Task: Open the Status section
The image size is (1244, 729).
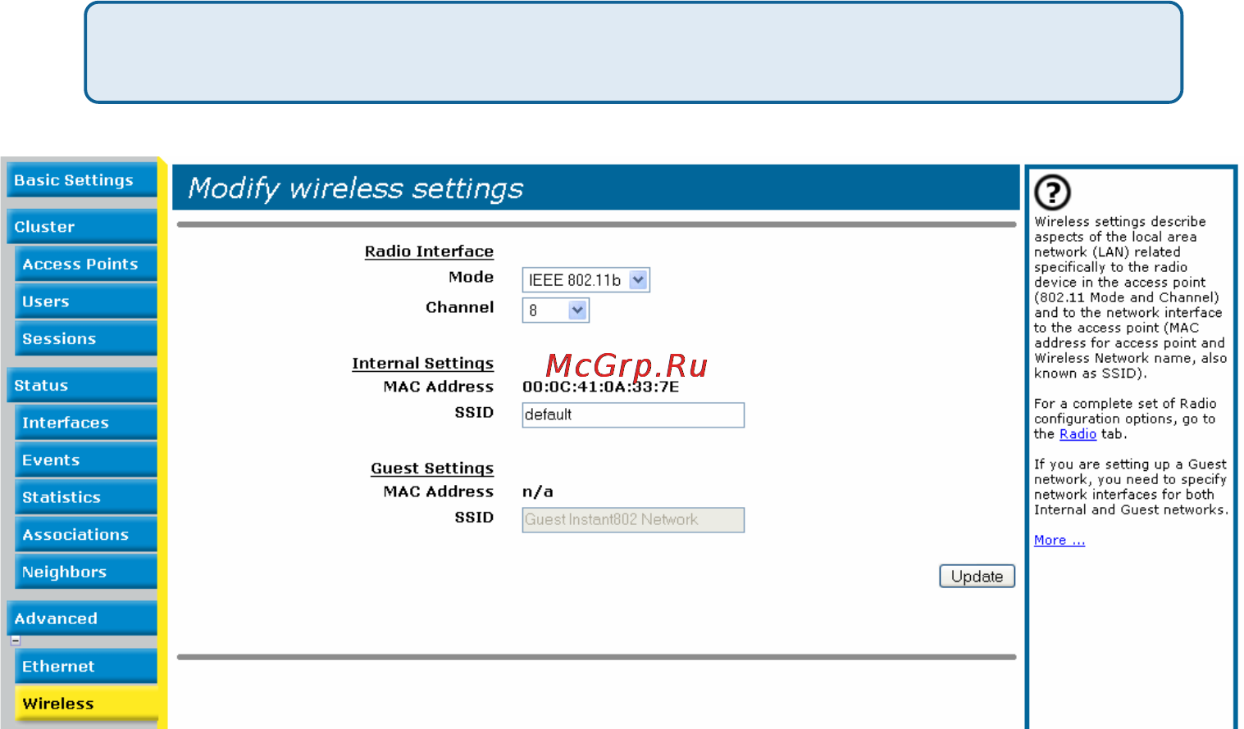Action: point(82,386)
